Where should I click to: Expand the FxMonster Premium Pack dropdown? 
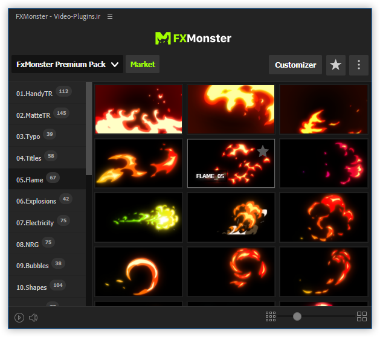click(67, 64)
